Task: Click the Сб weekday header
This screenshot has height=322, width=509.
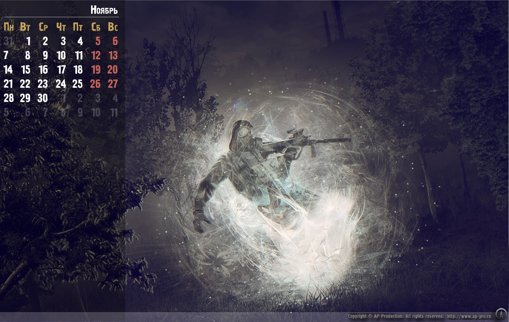Action: 96,27
